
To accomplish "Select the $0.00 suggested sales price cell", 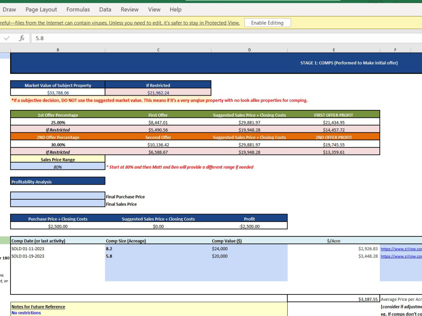I will pos(158,226).
